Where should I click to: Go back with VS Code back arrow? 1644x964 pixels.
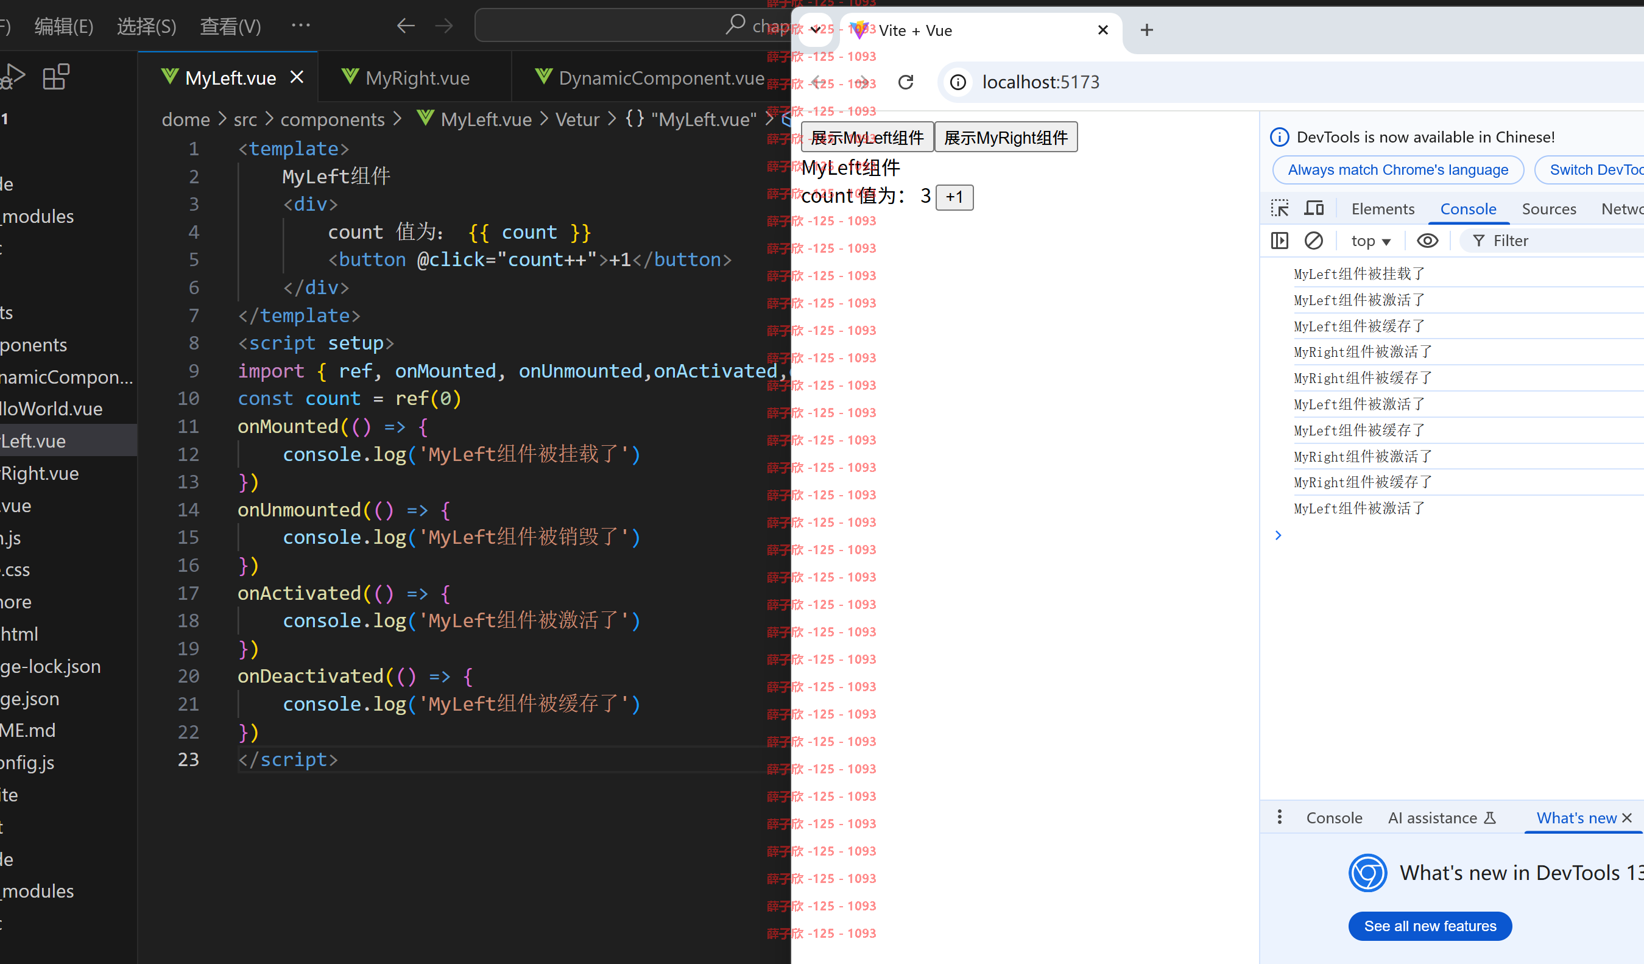pyautogui.click(x=406, y=26)
